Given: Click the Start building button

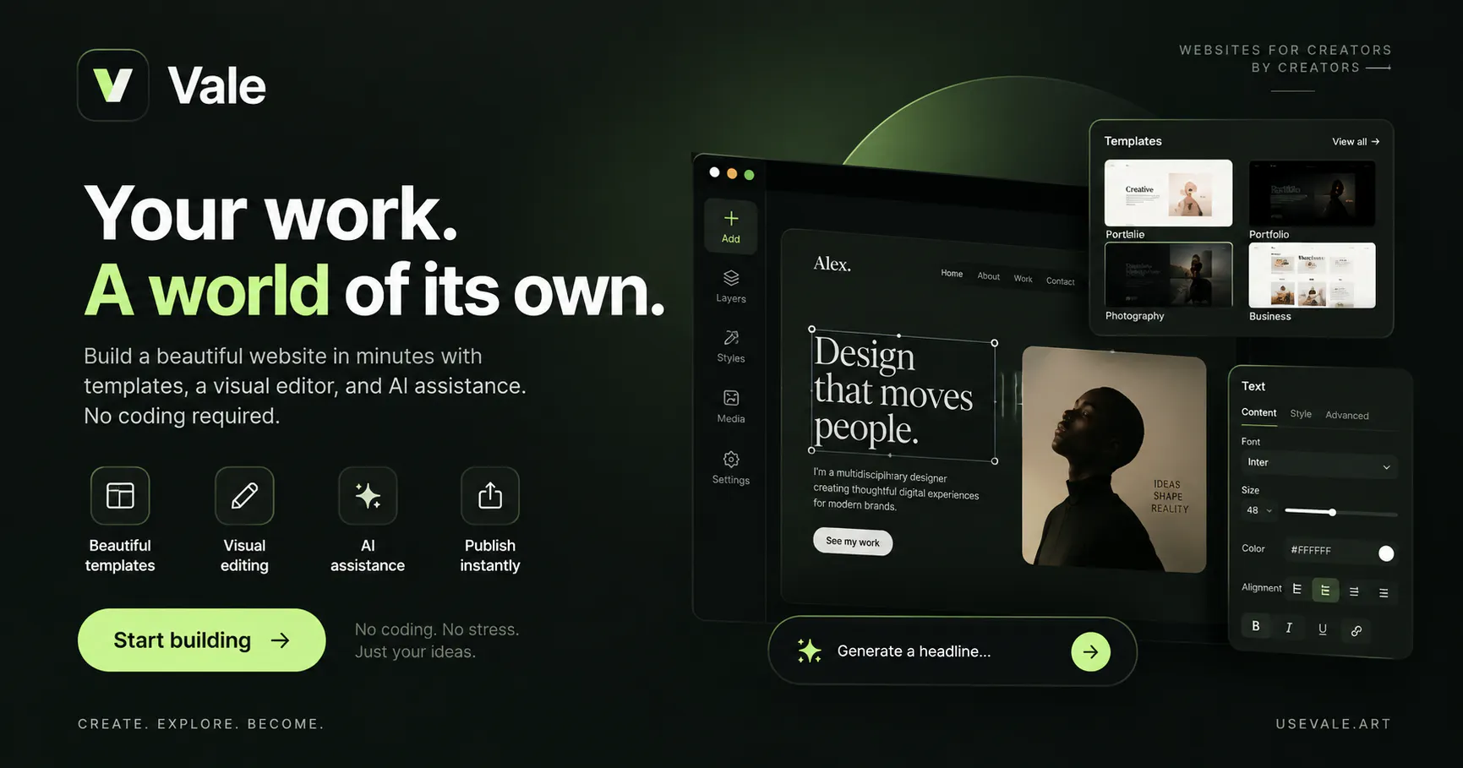Looking at the screenshot, I should pyautogui.click(x=201, y=640).
